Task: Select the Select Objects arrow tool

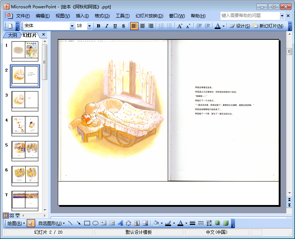Action: pos(30,223)
